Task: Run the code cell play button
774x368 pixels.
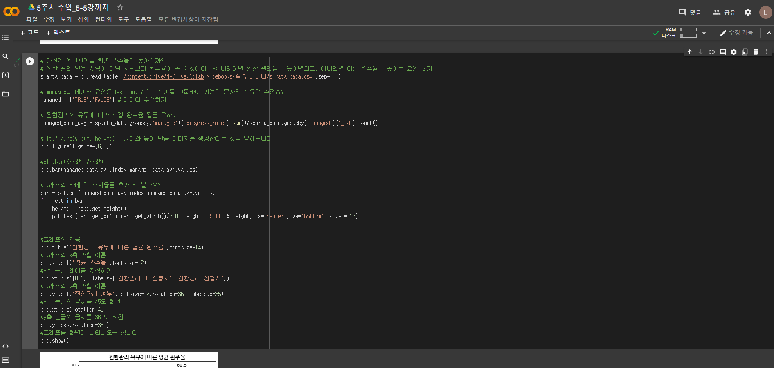Action: [30, 61]
